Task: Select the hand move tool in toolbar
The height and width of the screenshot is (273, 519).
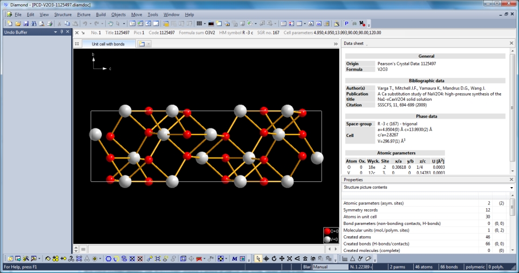Action: (110, 24)
